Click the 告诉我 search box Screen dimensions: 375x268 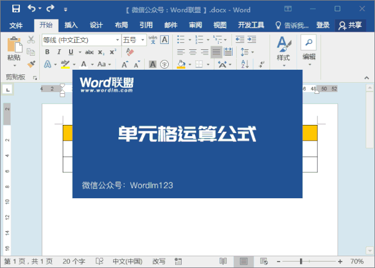[292, 25]
